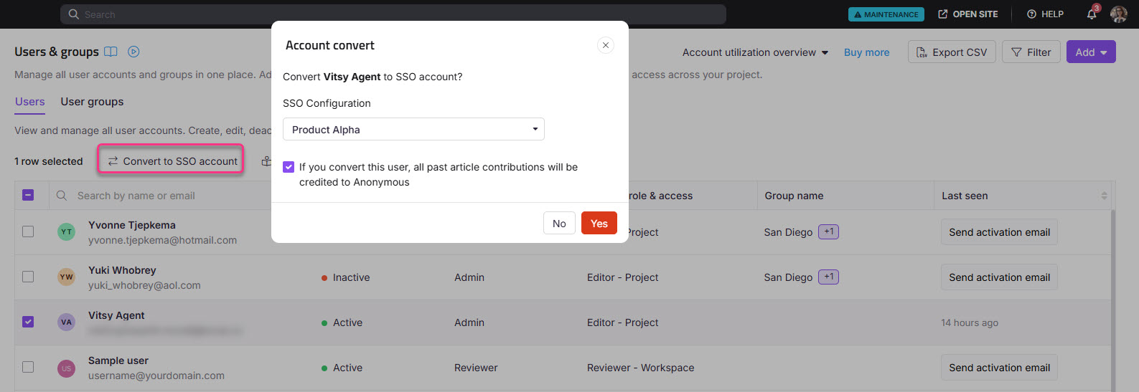Play the tutorial video icon beside Users & groups

[133, 52]
